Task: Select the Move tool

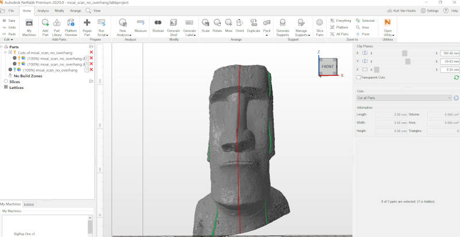Action: [x=228, y=26]
